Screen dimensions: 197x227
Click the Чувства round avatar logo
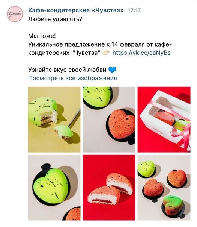(15, 14)
